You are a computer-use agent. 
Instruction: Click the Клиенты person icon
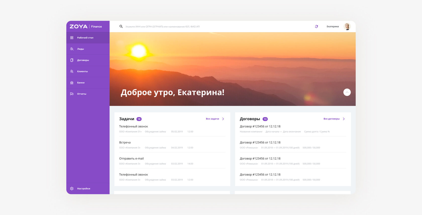point(72,71)
